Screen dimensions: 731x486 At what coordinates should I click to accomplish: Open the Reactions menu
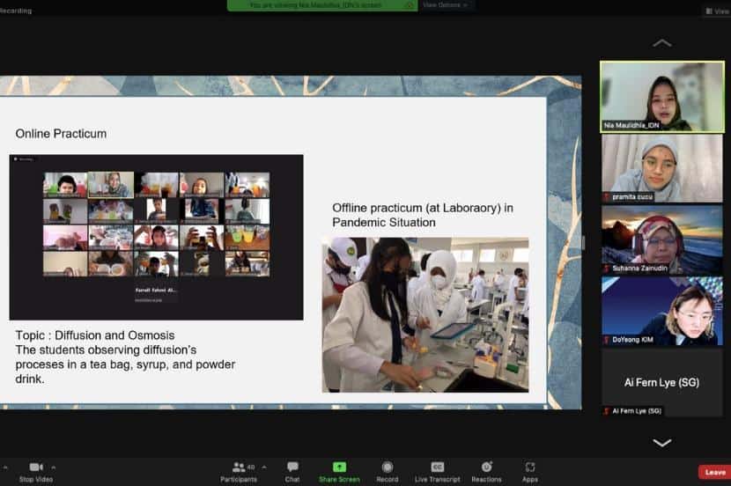coord(486,467)
